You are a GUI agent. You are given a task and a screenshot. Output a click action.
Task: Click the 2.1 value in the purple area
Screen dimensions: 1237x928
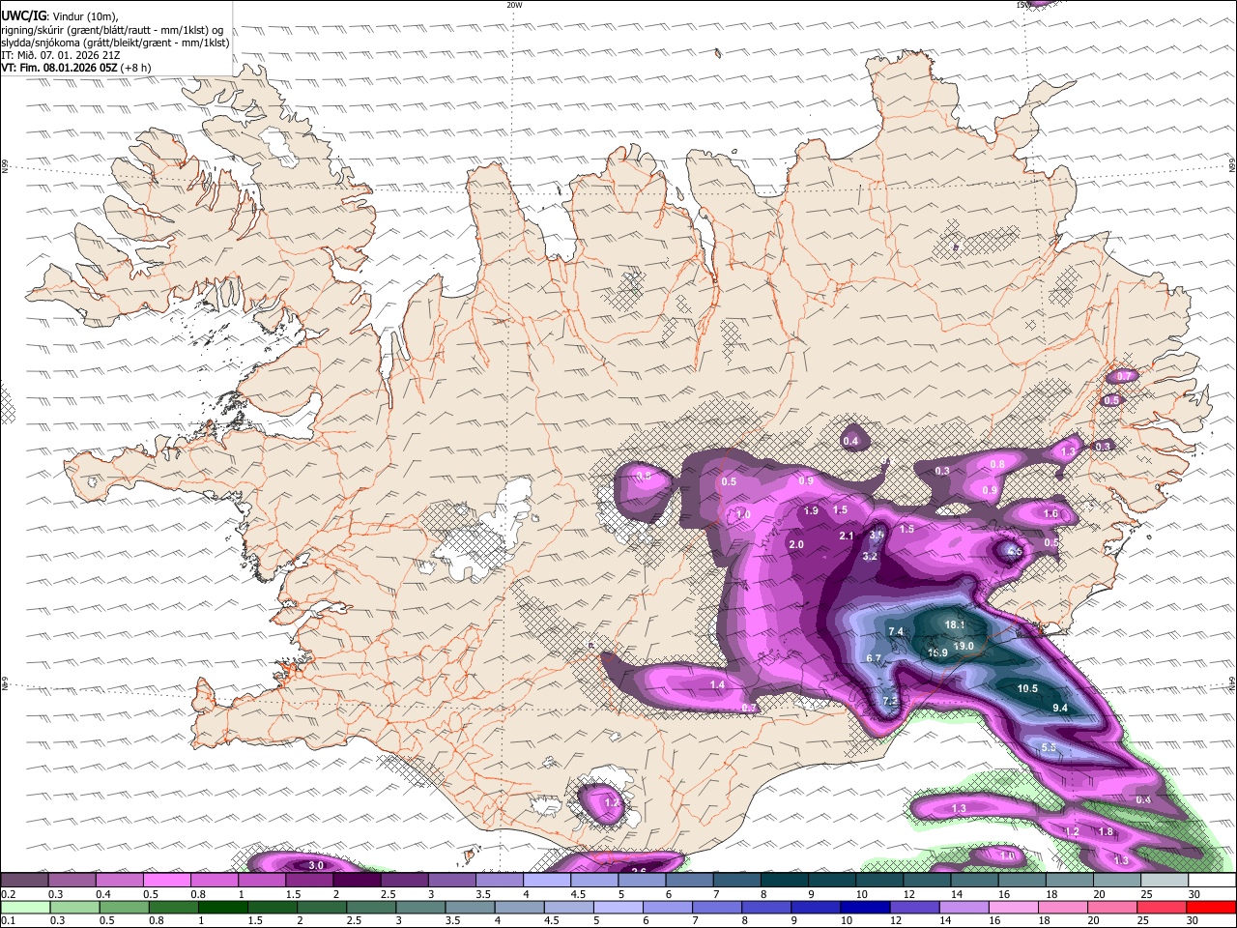coord(847,536)
